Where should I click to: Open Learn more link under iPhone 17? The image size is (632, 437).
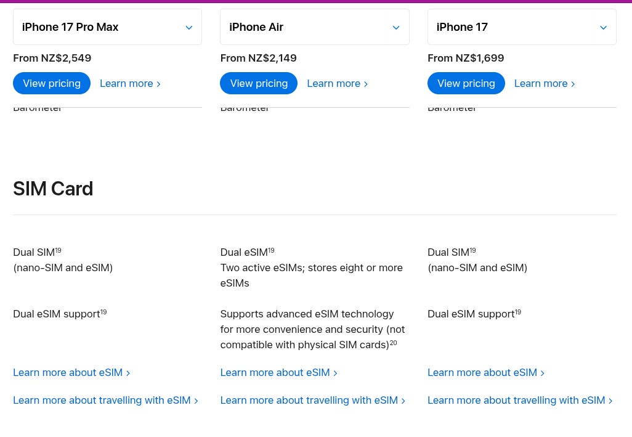click(x=544, y=83)
